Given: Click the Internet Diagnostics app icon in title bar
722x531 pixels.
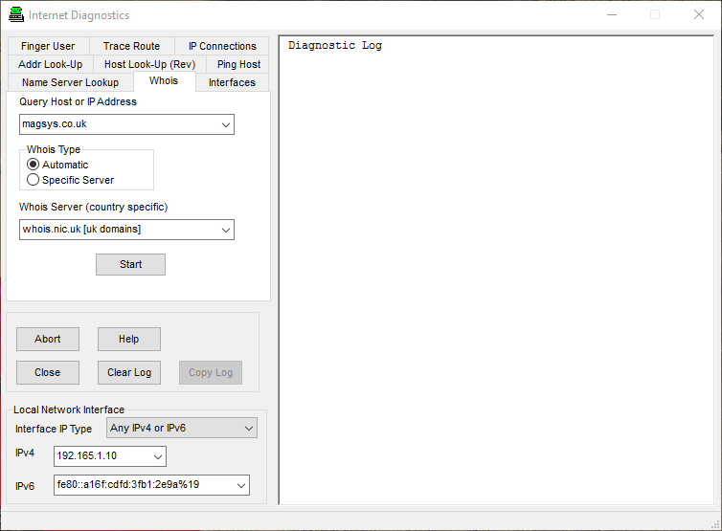Looking at the screenshot, I should coord(16,14).
